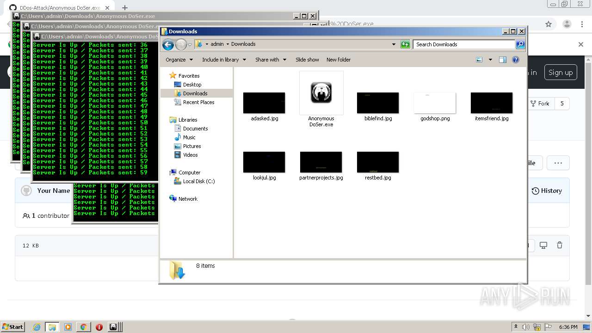The image size is (592, 333).
Task: Click the GitHub three-dots more button
Action: [558, 163]
